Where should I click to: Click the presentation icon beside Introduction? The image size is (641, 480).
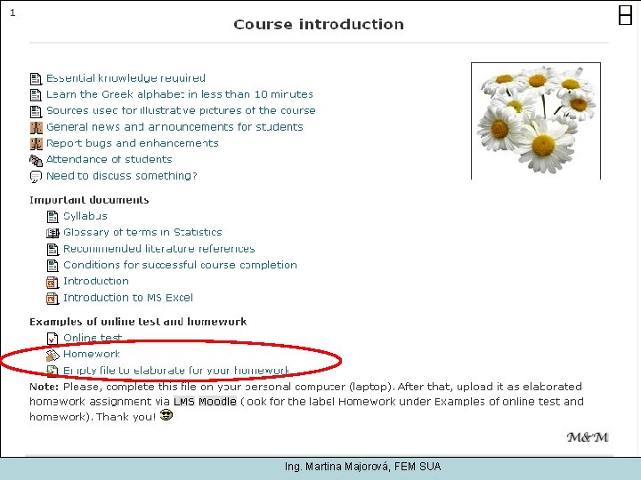click(x=53, y=282)
